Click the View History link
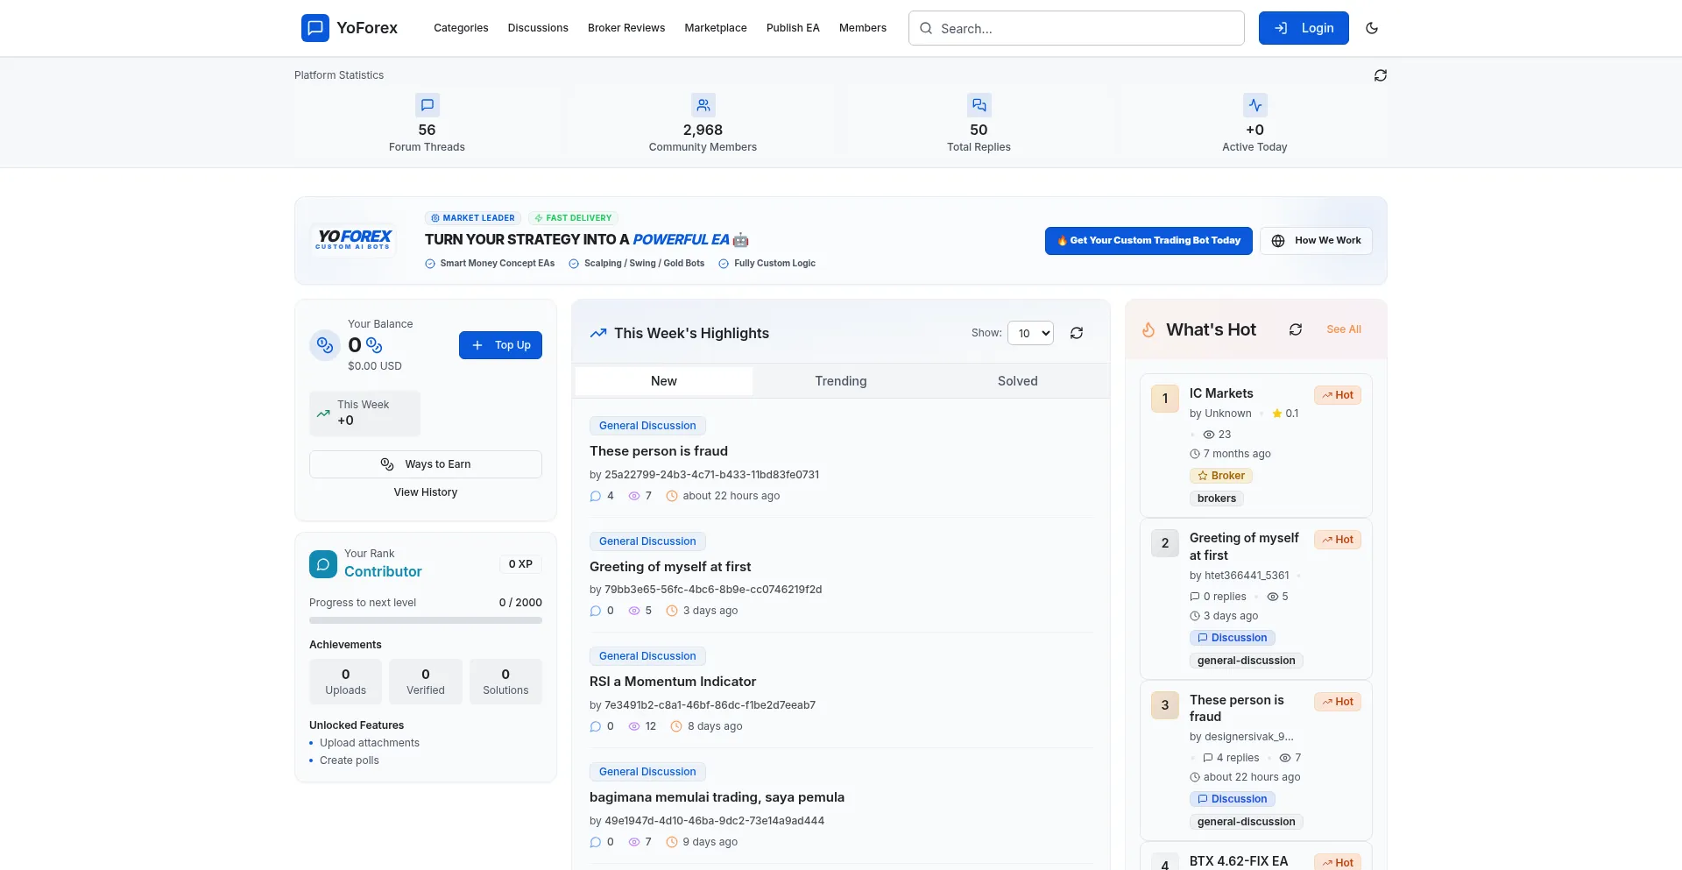 [426, 492]
